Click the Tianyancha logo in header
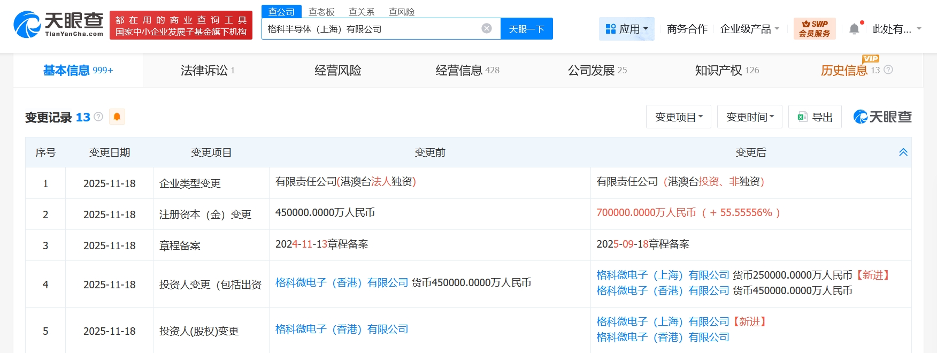This screenshot has width=937, height=353. pos(59,25)
